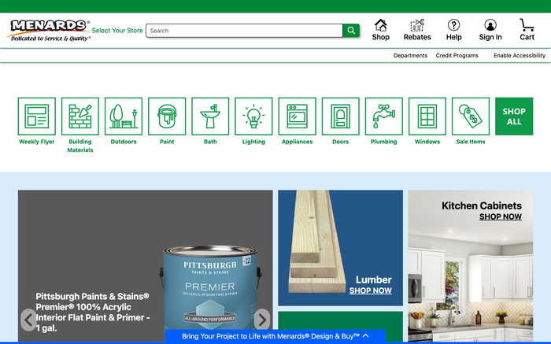The width and height of the screenshot is (551, 344).
Task: Go to previous carousel slide arrow
Action: pyautogui.click(x=28, y=320)
